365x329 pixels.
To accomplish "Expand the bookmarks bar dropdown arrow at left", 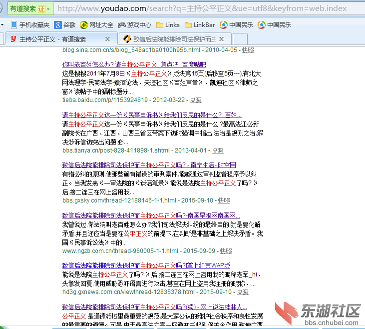I will [2, 24].
